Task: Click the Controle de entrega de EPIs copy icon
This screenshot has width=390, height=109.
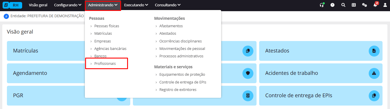Action: click(x=374, y=96)
